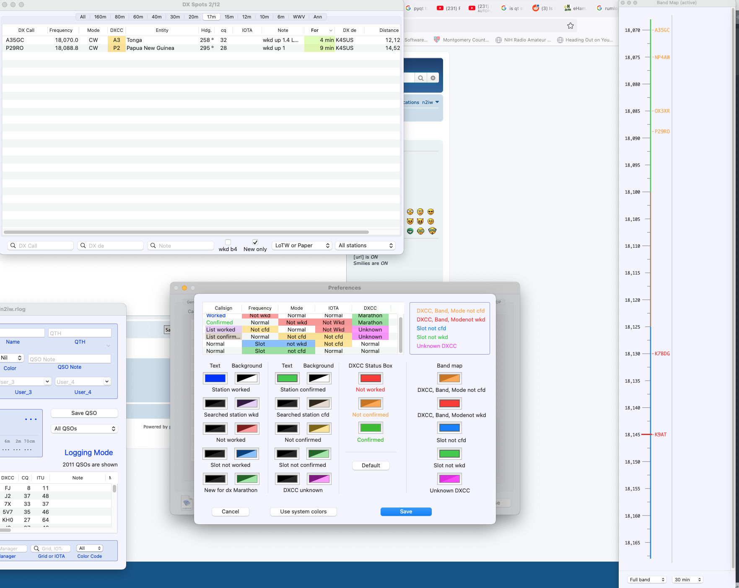Image resolution: width=739 pixels, height=588 pixels.
Task: Click the eHam tab icon
Action: (x=568, y=8)
